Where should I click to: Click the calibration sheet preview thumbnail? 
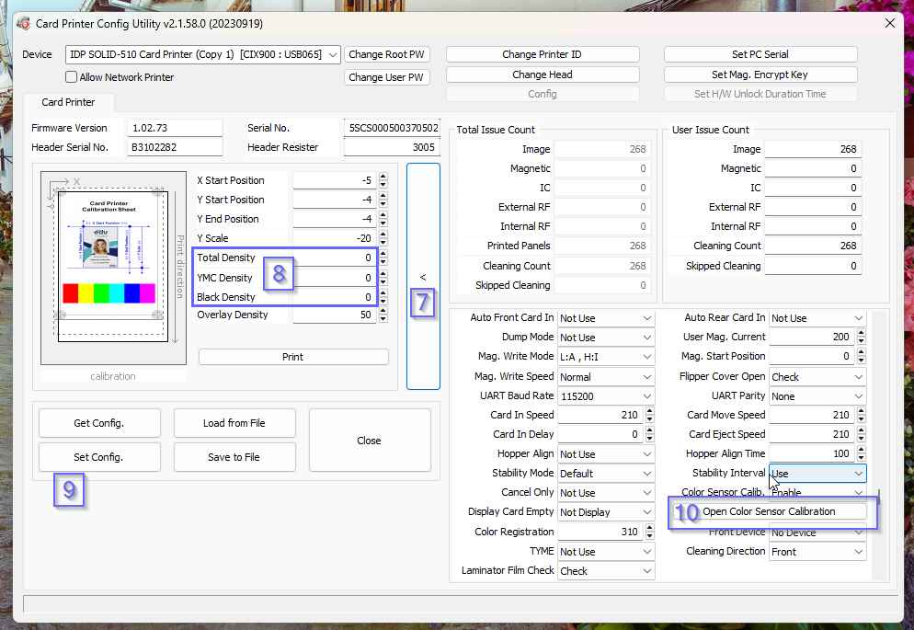(113, 267)
